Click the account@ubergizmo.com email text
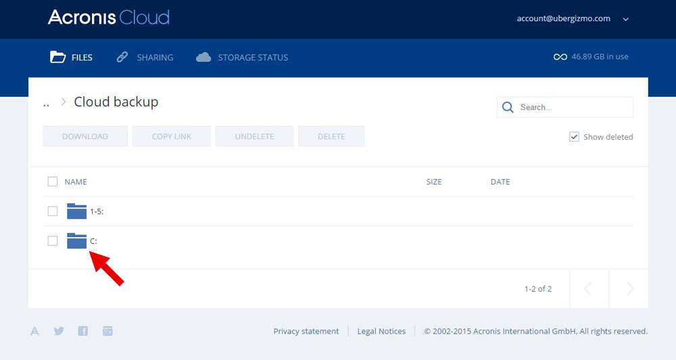Image resolution: width=676 pixels, height=360 pixels. tap(564, 18)
